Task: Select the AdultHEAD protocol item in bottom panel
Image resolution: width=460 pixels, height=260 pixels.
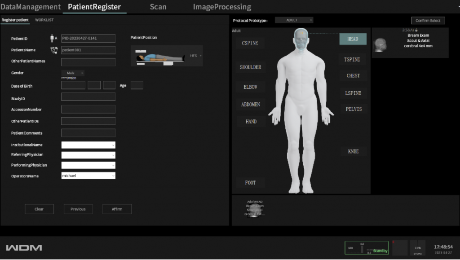Action: pyautogui.click(x=255, y=209)
